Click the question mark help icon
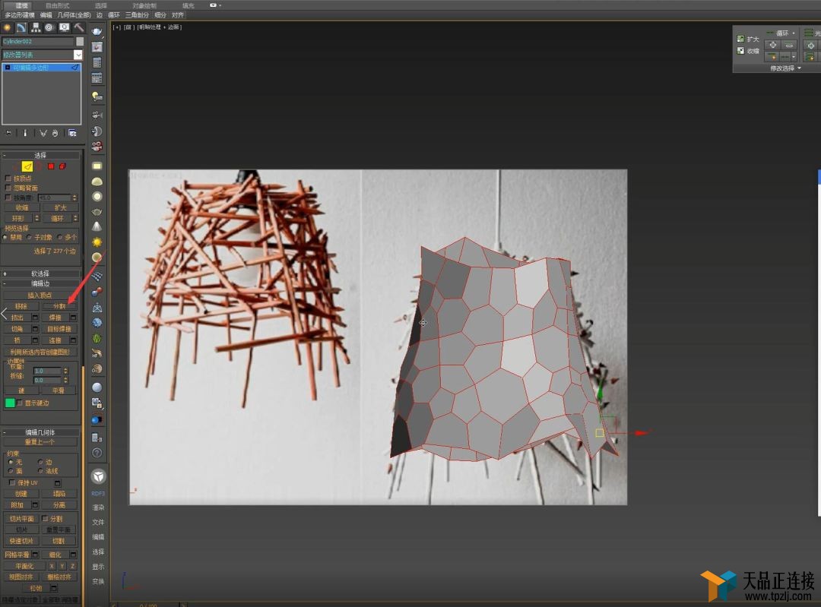Image resolution: width=821 pixels, height=607 pixels. [97, 453]
